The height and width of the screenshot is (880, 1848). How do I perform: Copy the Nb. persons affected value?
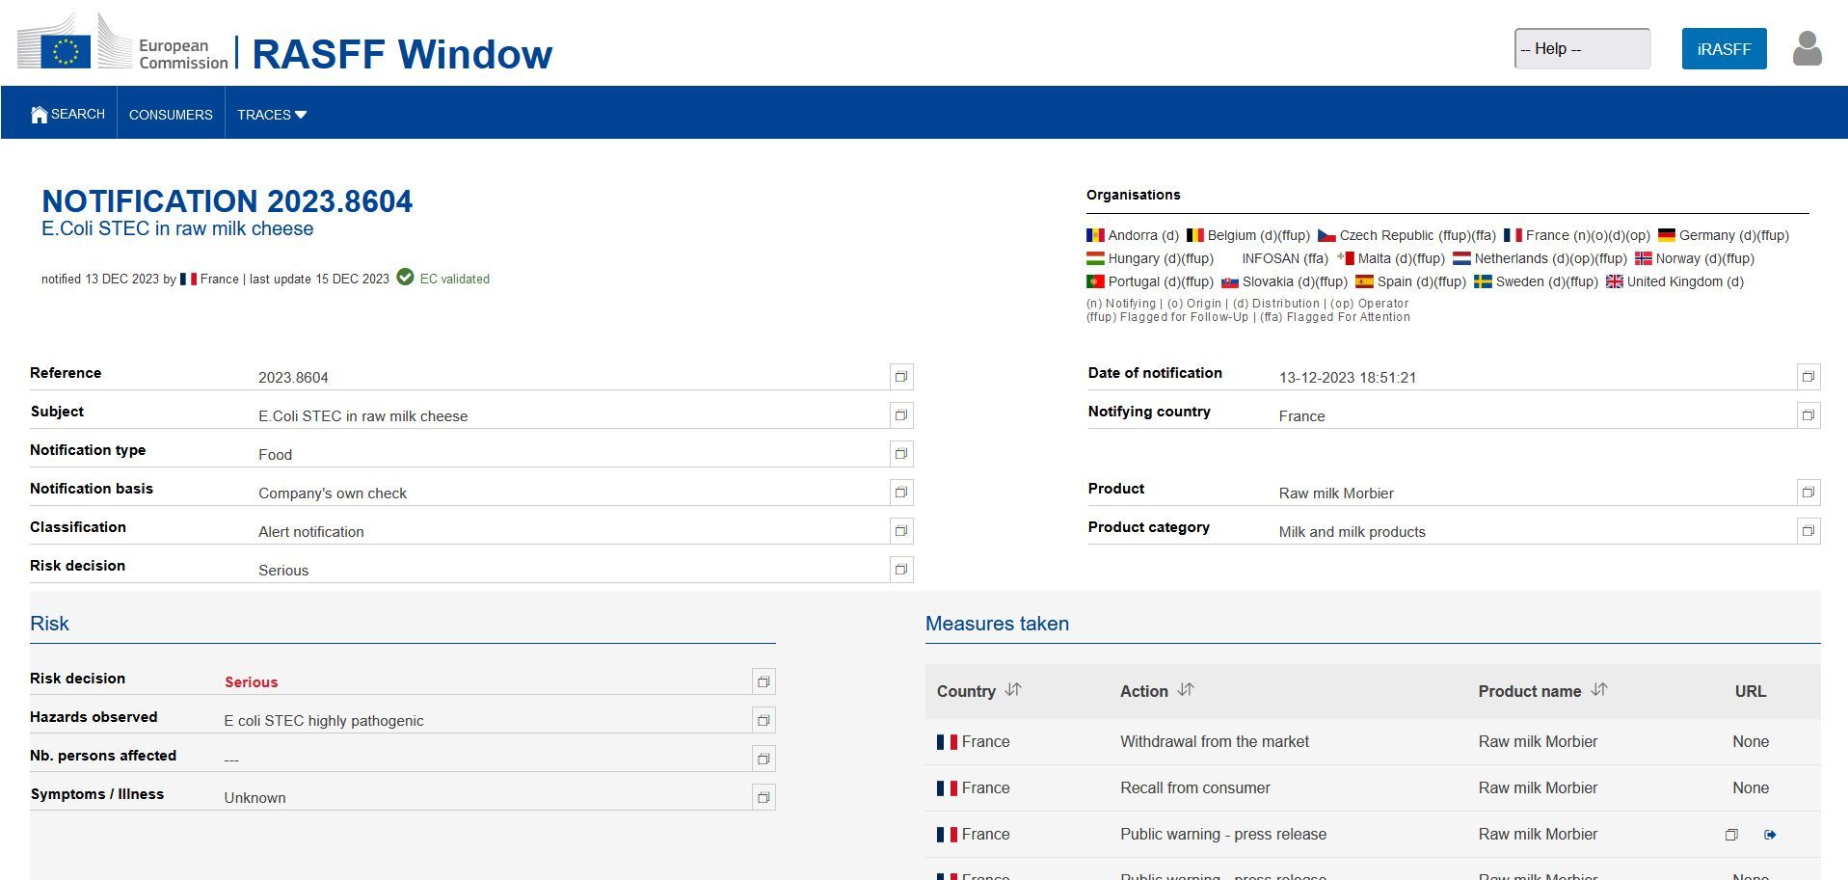click(763, 760)
